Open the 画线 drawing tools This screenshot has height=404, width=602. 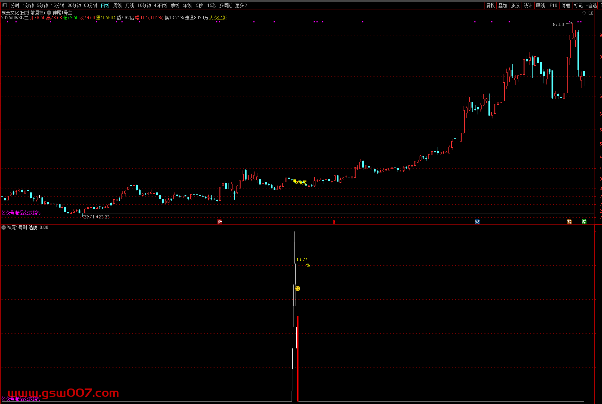point(540,5)
